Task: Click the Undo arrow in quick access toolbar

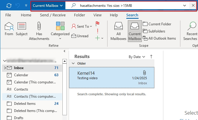Action: 18,6
